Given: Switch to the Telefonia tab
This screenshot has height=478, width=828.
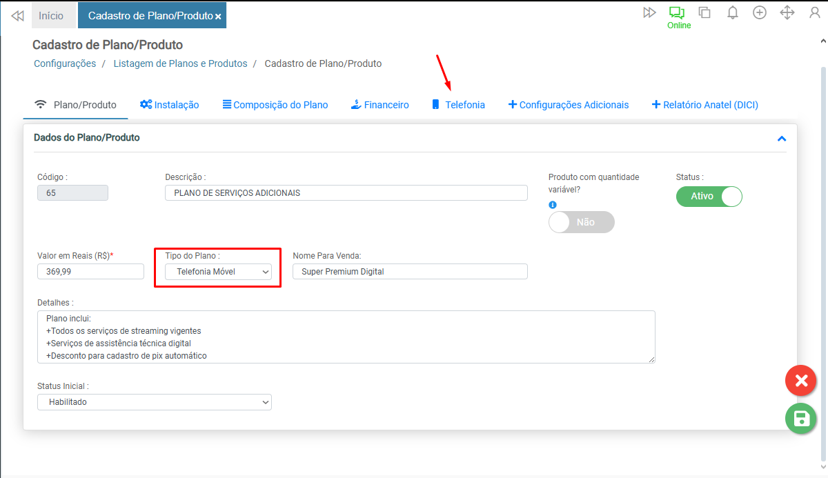Looking at the screenshot, I should (458, 105).
